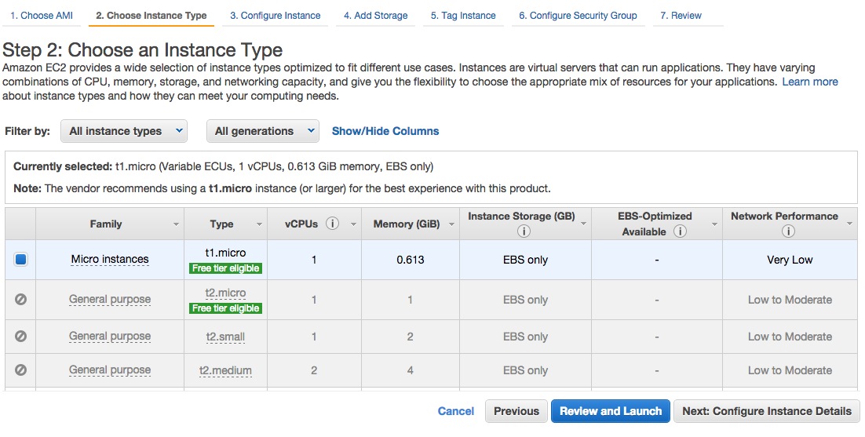This screenshot has width=865, height=437.
Task: Open the EBS-Optimized Available info icon
Action: (681, 231)
